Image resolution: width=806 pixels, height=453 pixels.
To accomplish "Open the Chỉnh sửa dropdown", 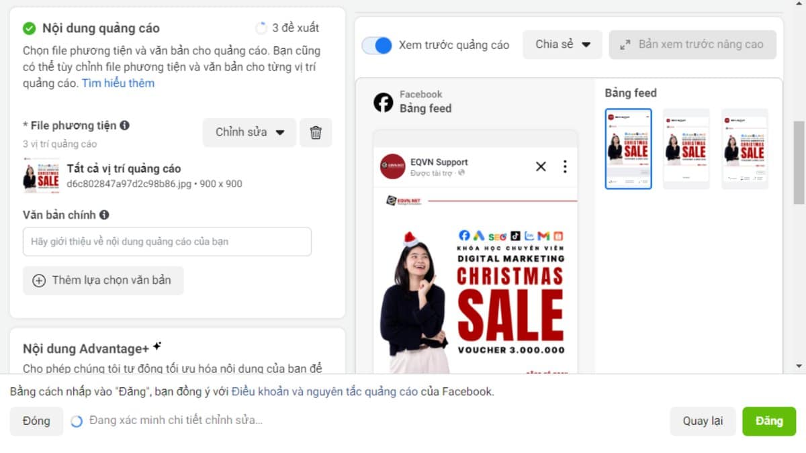I will click(249, 133).
